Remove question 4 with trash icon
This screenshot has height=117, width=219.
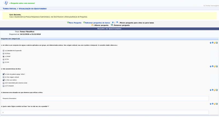pyautogui.click(x=217, y=104)
